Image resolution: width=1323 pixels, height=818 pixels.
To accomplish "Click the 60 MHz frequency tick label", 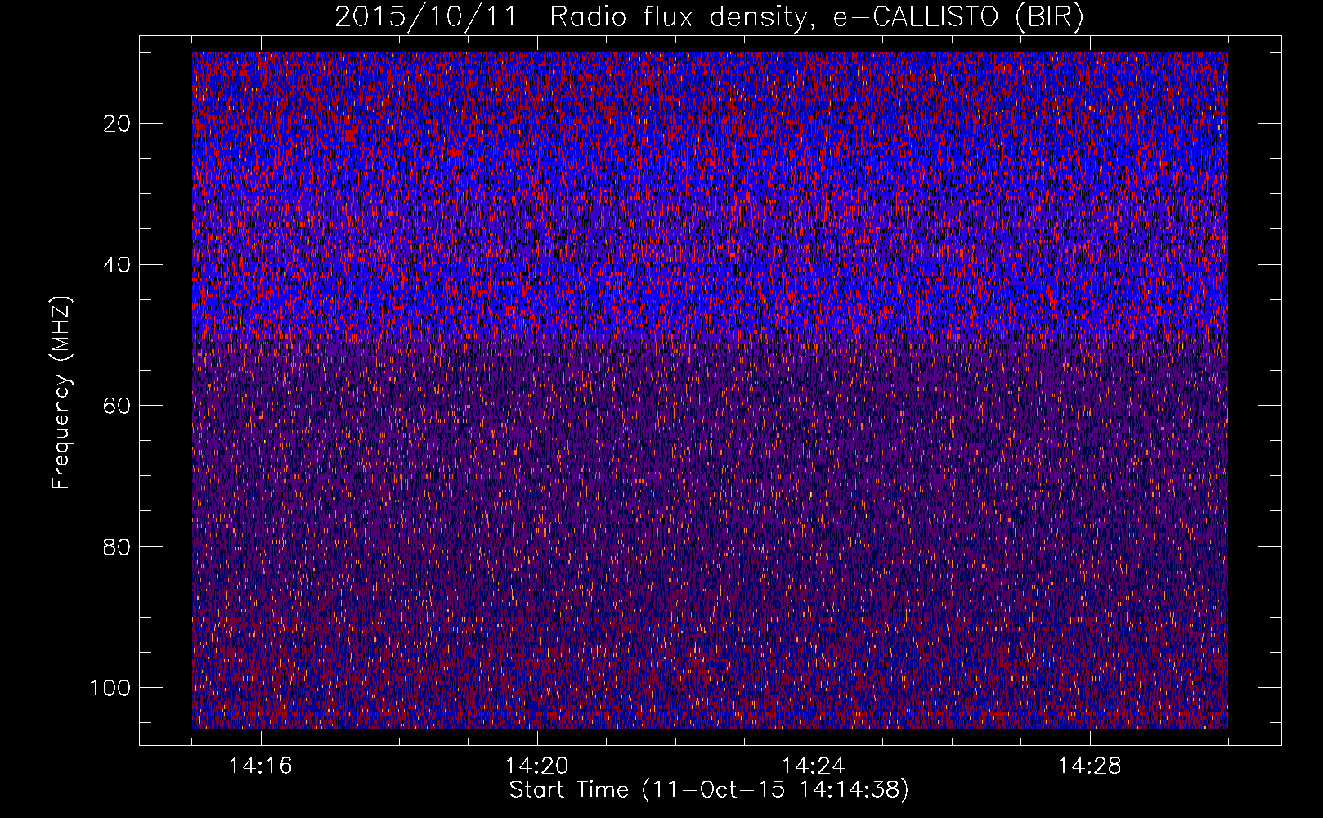I will [x=118, y=406].
